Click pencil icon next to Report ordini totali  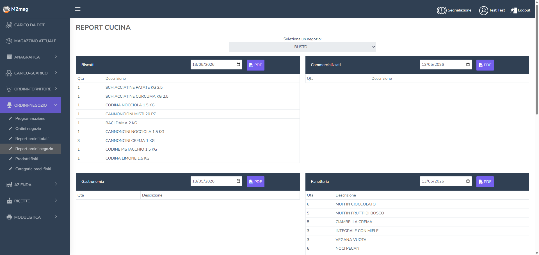pyautogui.click(x=10, y=139)
